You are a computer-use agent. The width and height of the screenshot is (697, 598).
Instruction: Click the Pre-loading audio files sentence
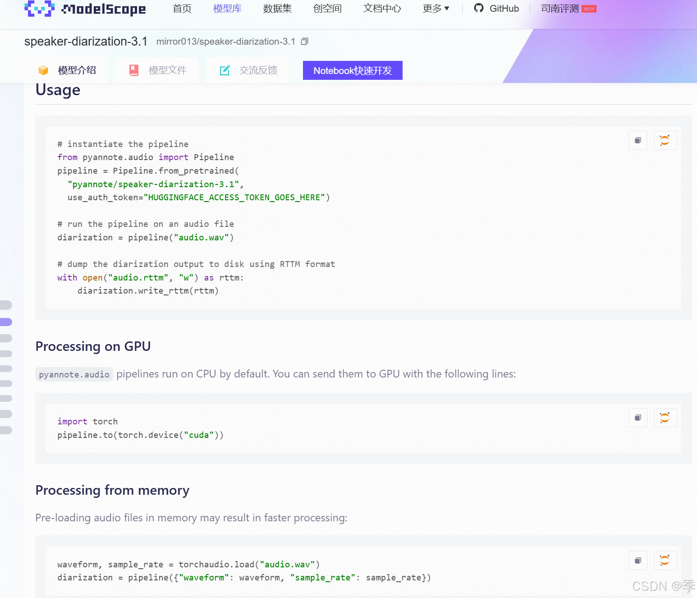pyautogui.click(x=191, y=518)
